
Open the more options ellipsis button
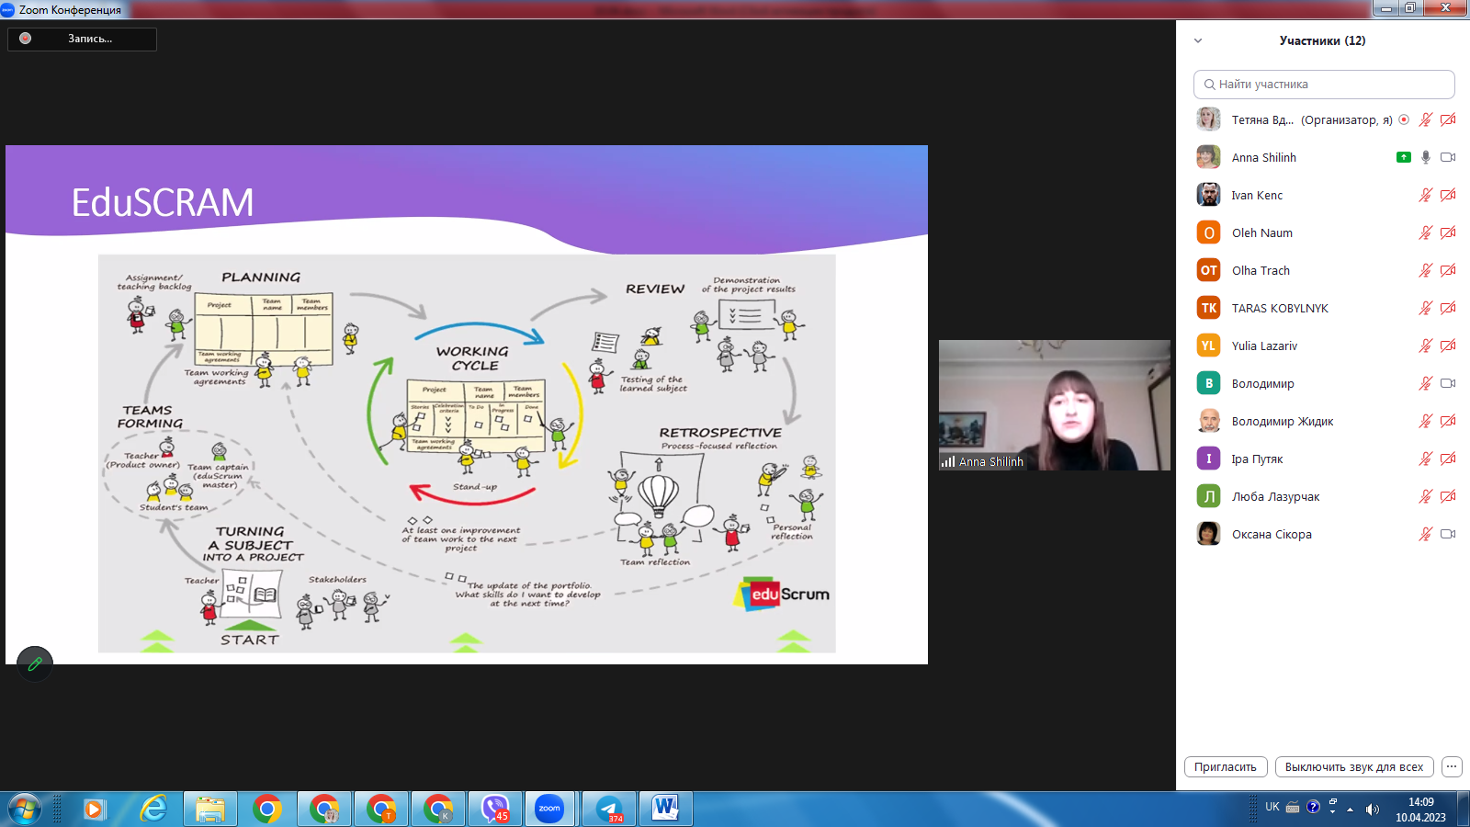point(1452,766)
